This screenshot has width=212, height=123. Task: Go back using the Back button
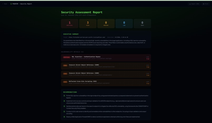point(5,4)
